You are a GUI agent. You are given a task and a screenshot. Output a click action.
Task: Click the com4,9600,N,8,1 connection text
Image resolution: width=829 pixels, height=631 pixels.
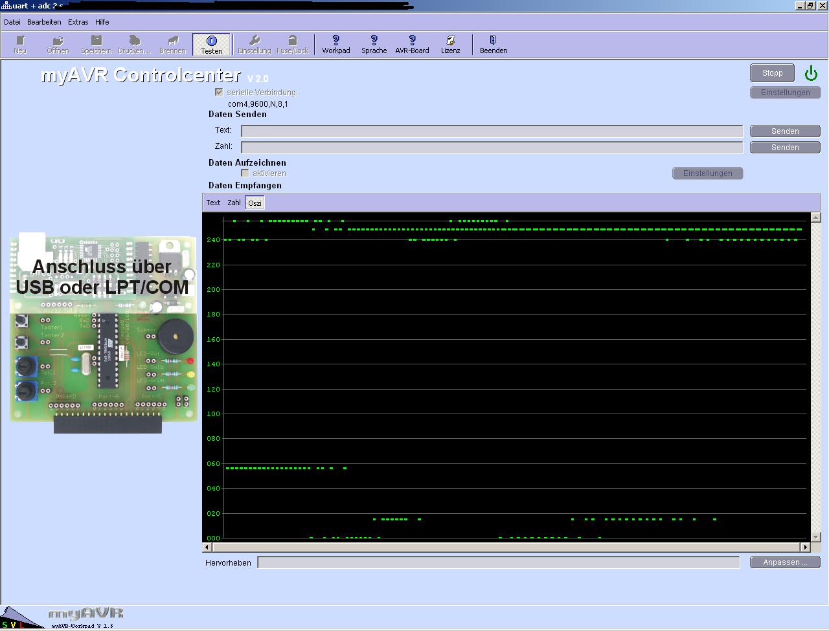click(258, 104)
